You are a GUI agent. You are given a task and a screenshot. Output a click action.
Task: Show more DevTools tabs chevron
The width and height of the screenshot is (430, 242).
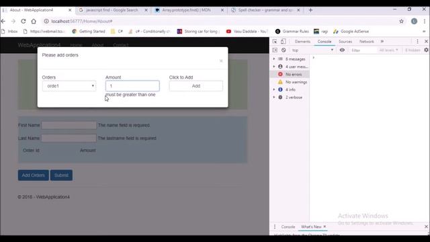[382, 42]
